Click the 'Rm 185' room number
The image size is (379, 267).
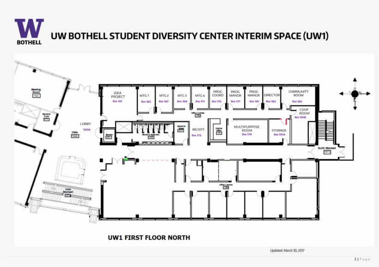(x=297, y=101)
